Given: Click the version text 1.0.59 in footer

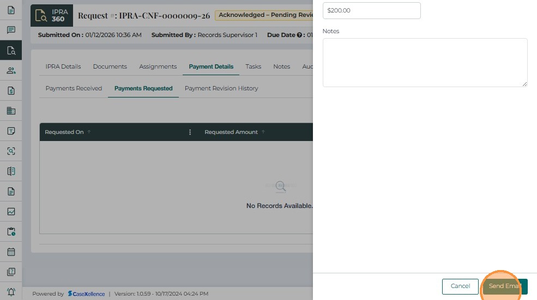Looking at the screenshot, I should (x=143, y=294).
